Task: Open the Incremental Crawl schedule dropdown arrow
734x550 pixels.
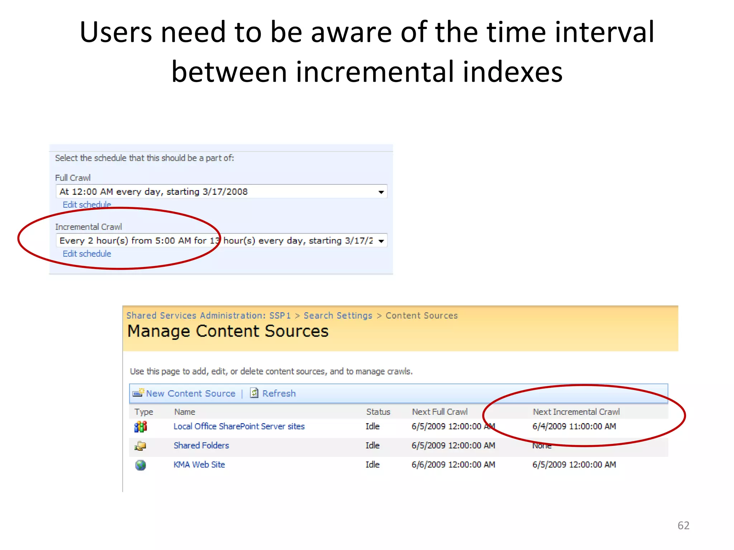Action: tap(381, 241)
